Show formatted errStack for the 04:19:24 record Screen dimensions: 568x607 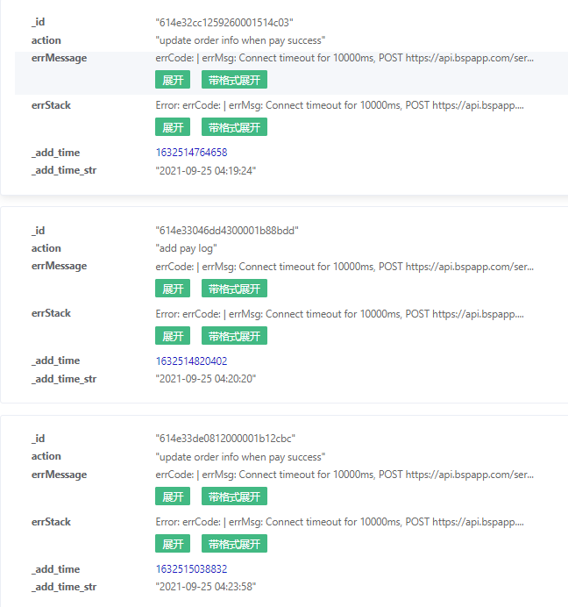point(234,127)
